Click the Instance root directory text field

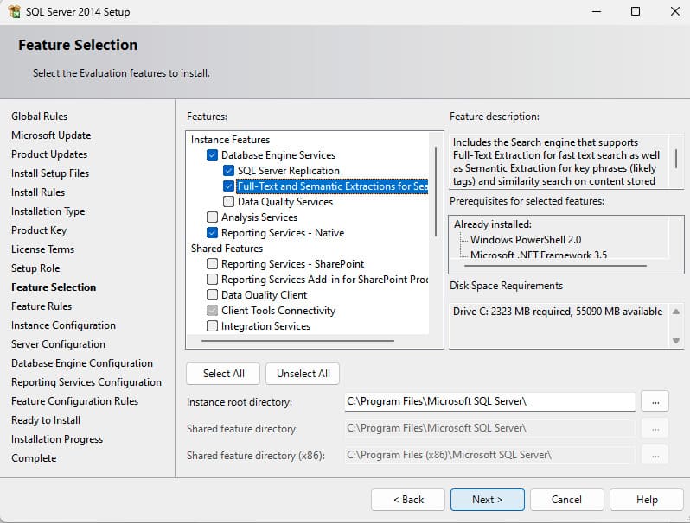(489, 401)
